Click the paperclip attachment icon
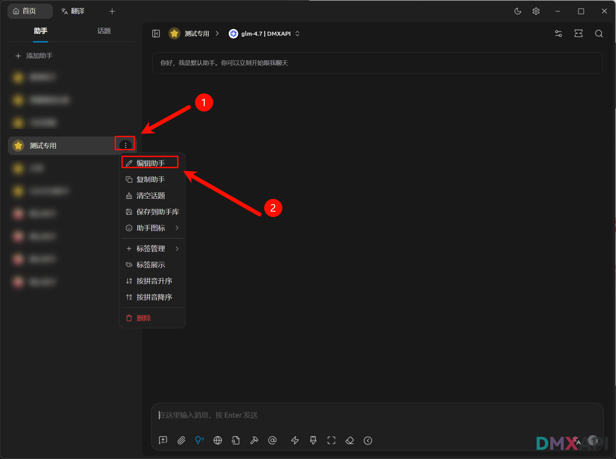The image size is (616, 459). [181, 440]
